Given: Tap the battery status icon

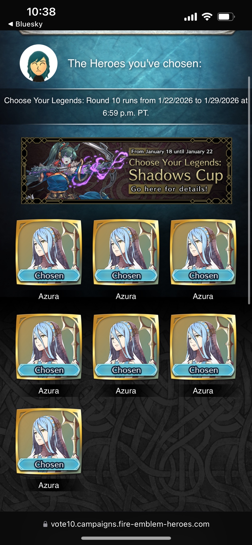Looking at the screenshot, I should click(x=226, y=17).
